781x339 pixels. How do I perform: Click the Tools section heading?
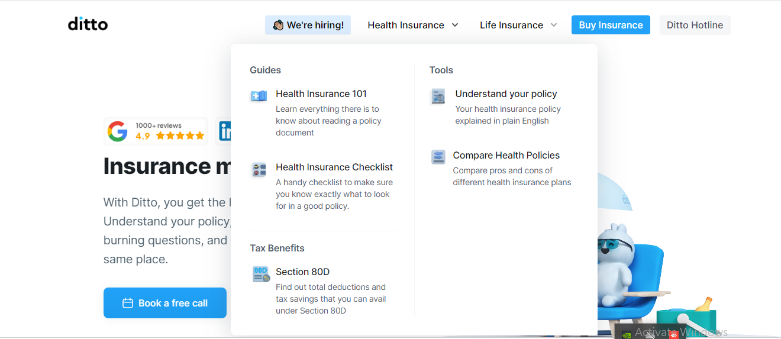pyautogui.click(x=441, y=70)
